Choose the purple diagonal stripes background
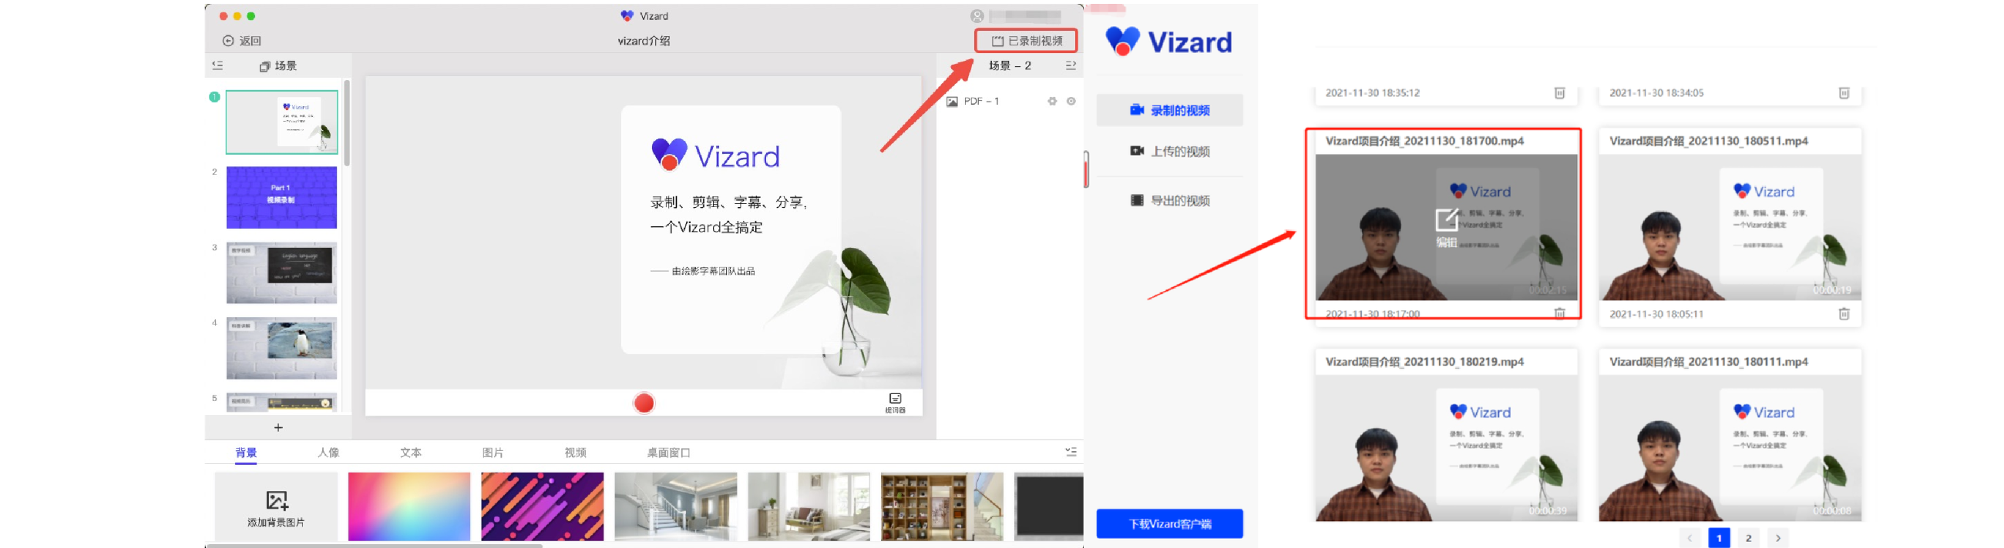2004x548 pixels. (542, 506)
